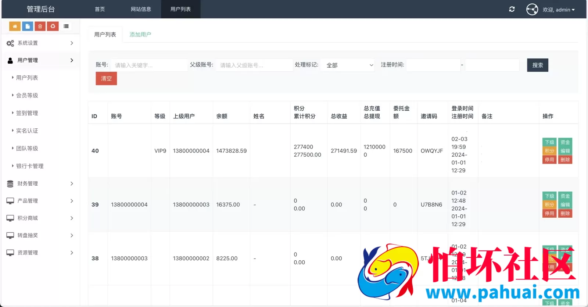Click the gears icon beside 系统设置
The height and width of the screenshot is (307, 588).
(10, 43)
